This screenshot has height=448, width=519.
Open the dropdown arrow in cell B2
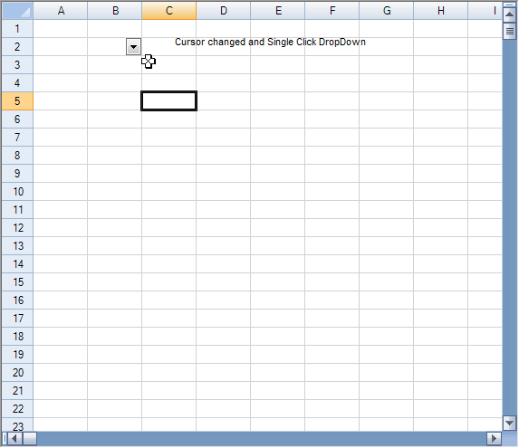[x=133, y=47]
